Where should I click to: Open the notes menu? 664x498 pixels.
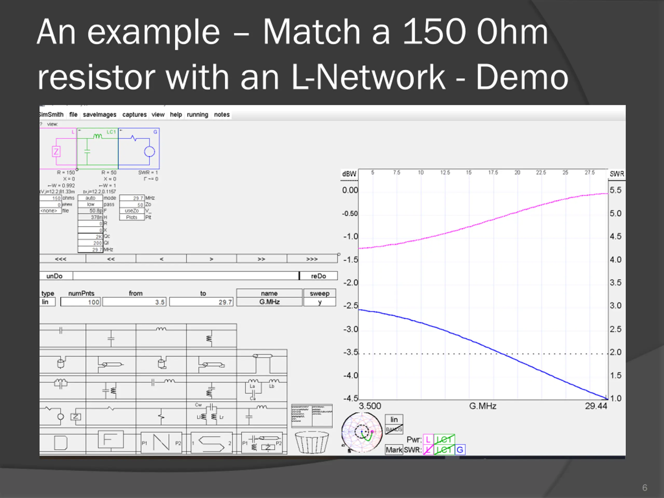click(x=222, y=115)
